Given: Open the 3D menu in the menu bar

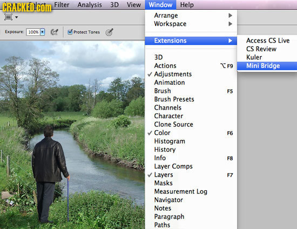Looking at the screenshot, I should (x=114, y=4).
